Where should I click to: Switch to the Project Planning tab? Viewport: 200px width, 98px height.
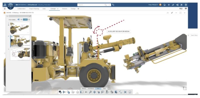click(x=34, y=9)
